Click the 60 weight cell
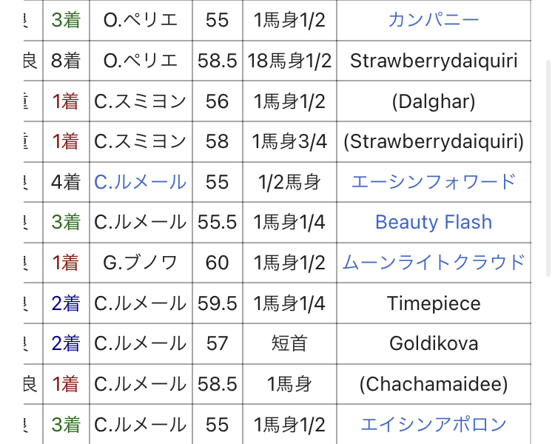 [x=218, y=263]
